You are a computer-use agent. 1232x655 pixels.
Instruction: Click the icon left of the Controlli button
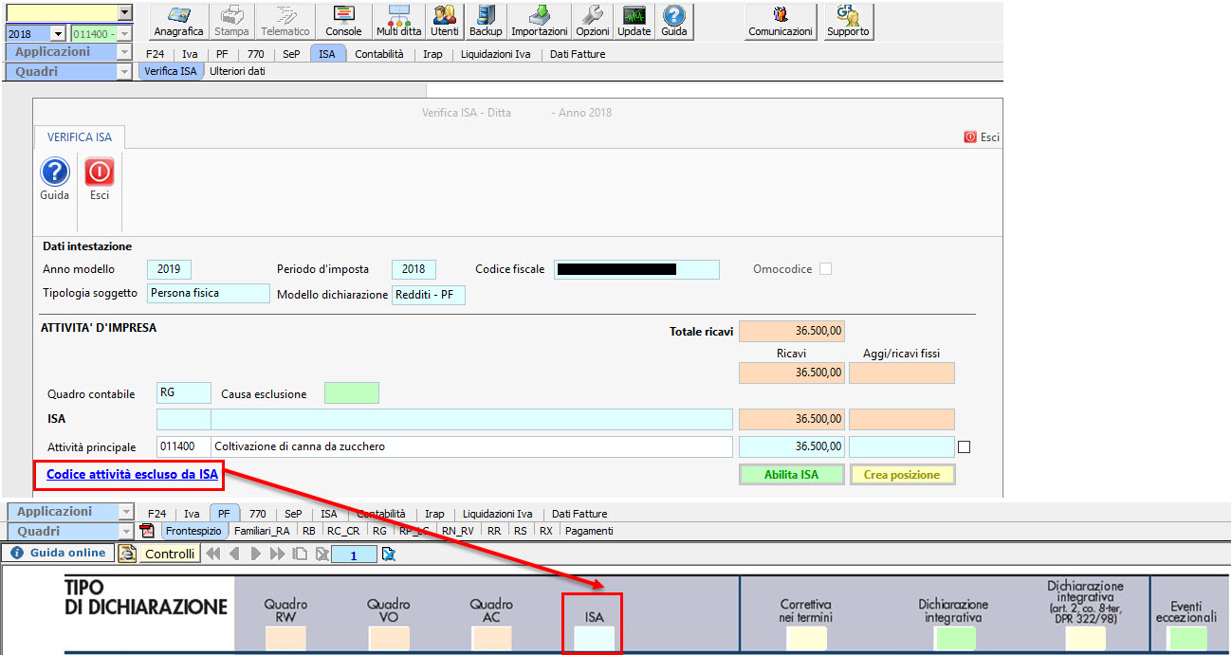pyautogui.click(x=127, y=554)
